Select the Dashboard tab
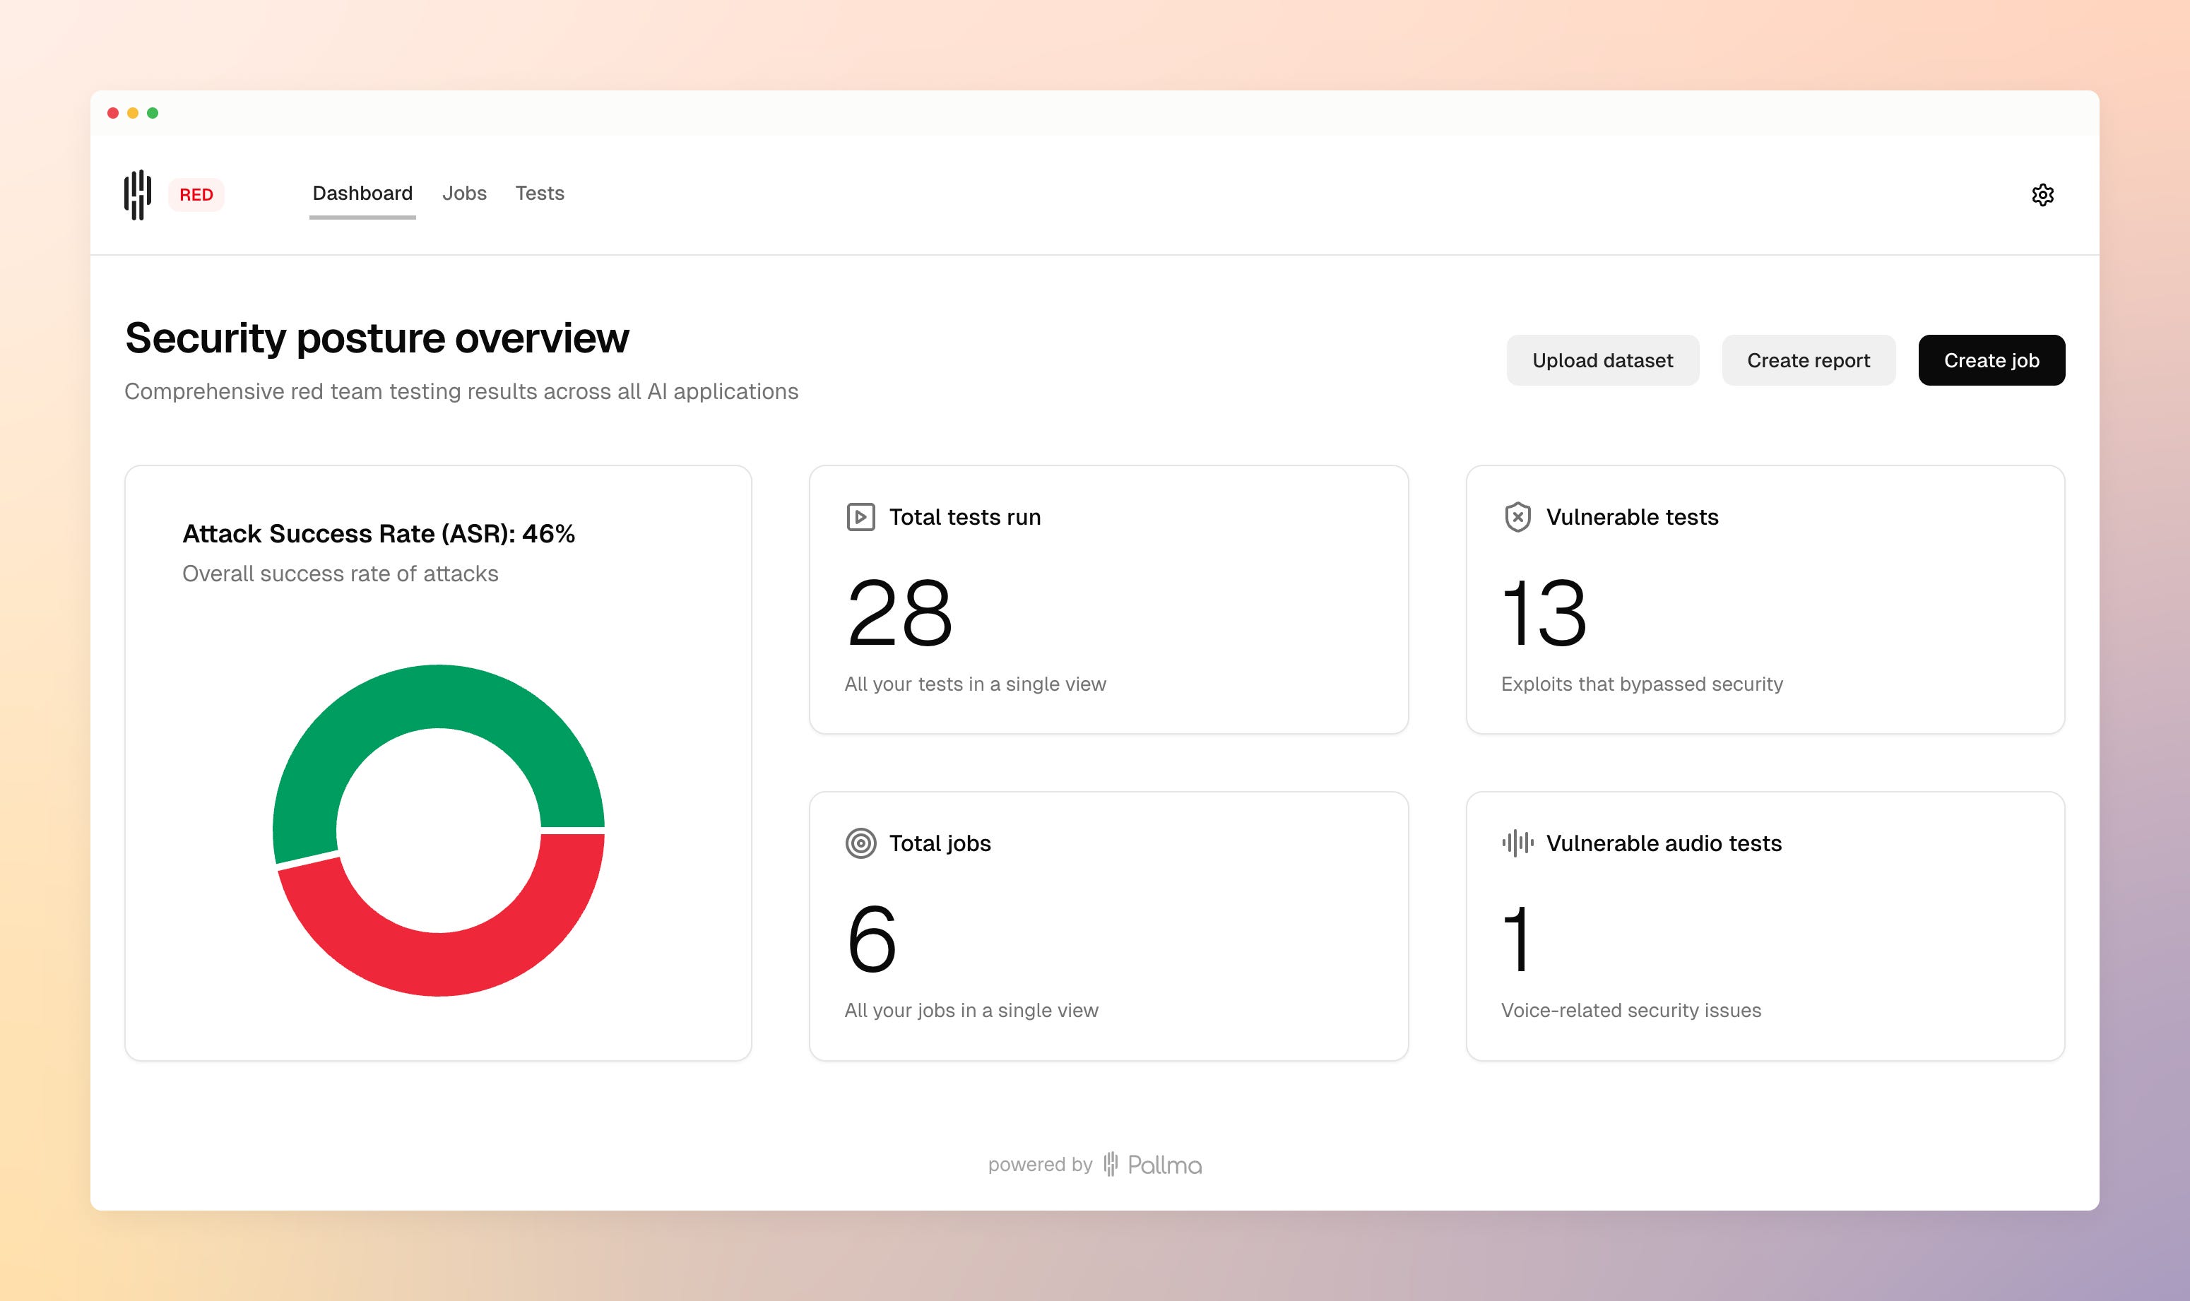 (362, 193)
